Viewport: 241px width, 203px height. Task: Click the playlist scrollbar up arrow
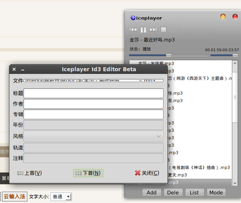pyautogui.click(x=235, y=63)
